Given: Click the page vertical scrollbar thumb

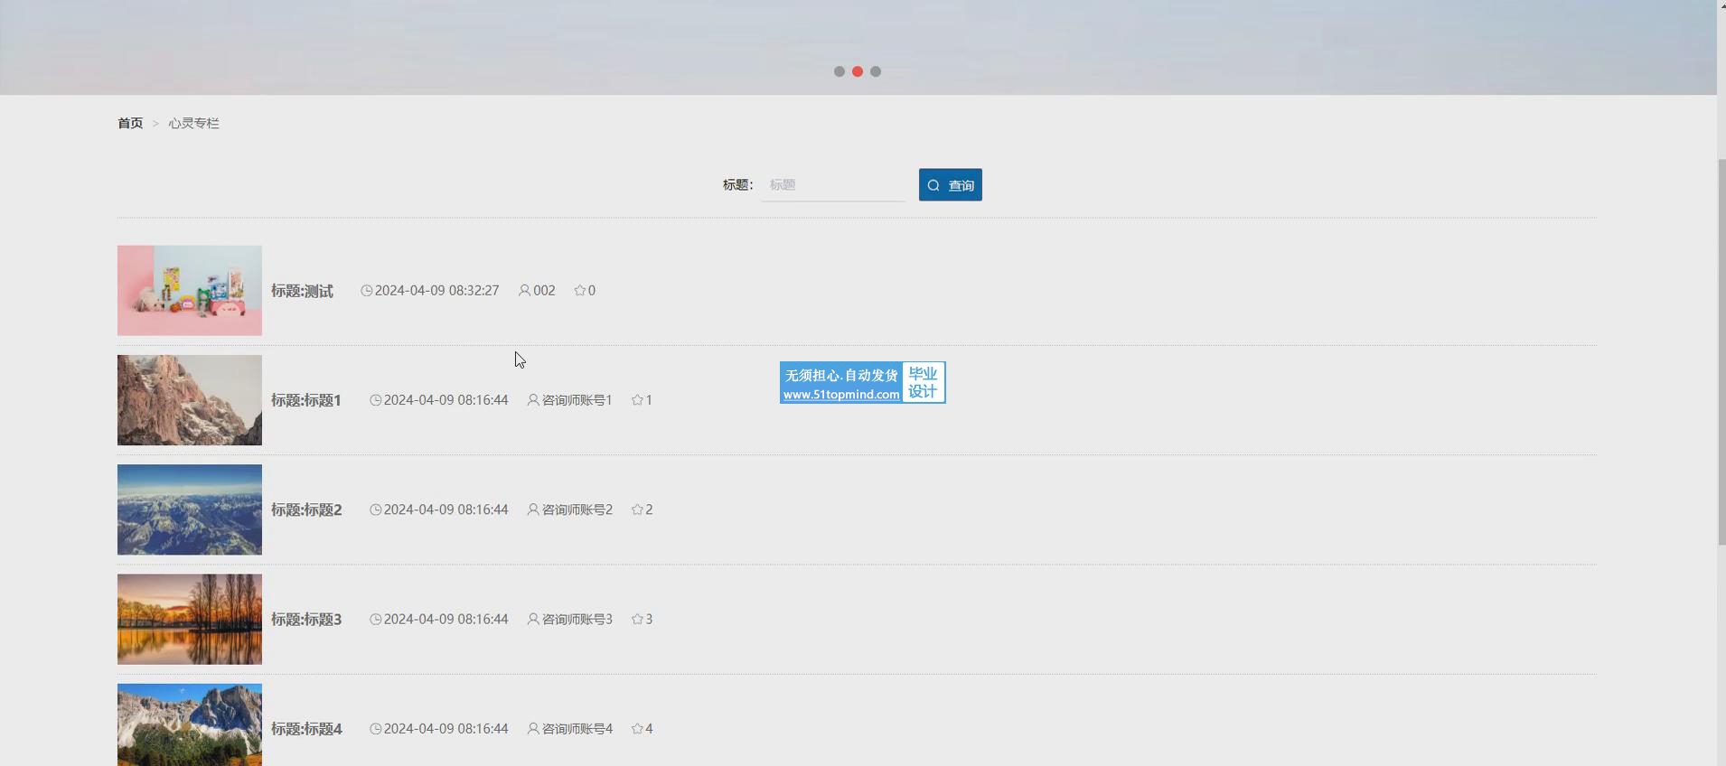Looking at the screenshot, I should pos(1721,352).
